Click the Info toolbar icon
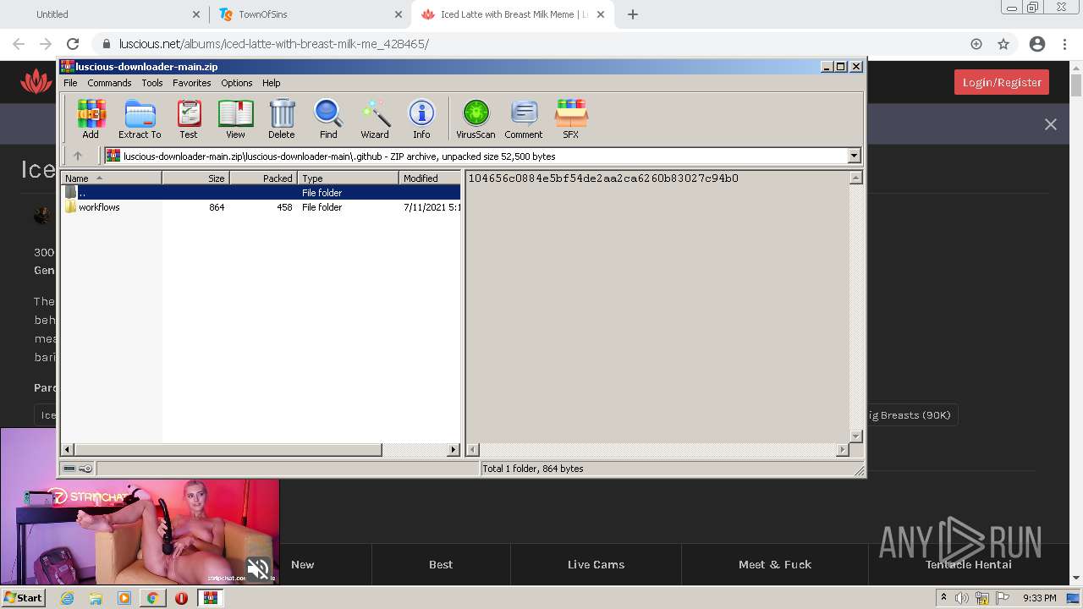This screenshot has height=609, width=1083. [421, 118]
